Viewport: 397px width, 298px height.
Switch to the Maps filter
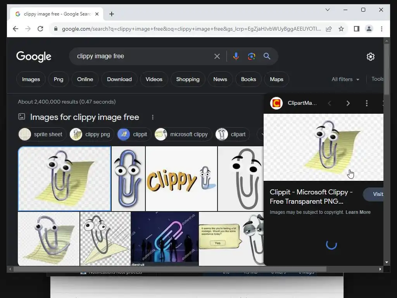pyautogui.click(x=276, y=79)
